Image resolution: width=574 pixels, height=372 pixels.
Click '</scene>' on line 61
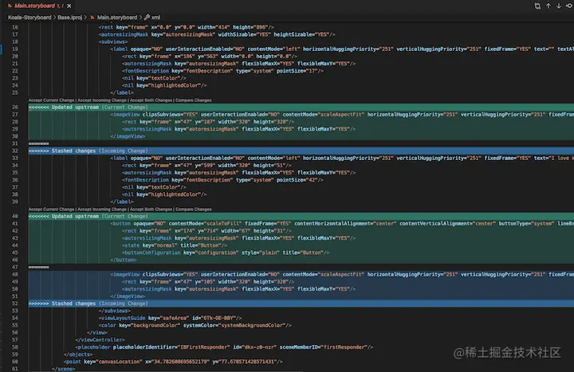tap(63, 369)
